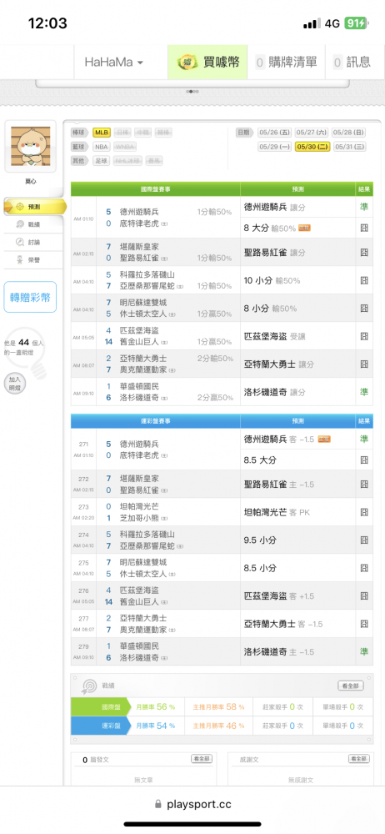
Task: Open the 戰績 sidebar item
Action: (34, 224)
